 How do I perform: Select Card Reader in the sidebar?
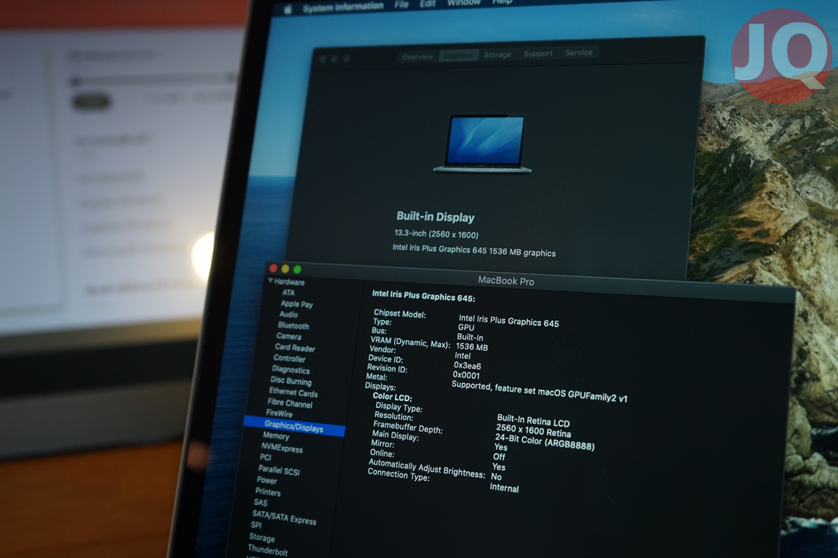click(295, 347)
